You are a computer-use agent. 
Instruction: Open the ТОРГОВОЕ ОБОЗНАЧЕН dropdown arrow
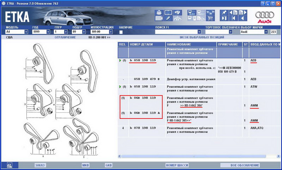pyautogui.click(x=231, y=32)
